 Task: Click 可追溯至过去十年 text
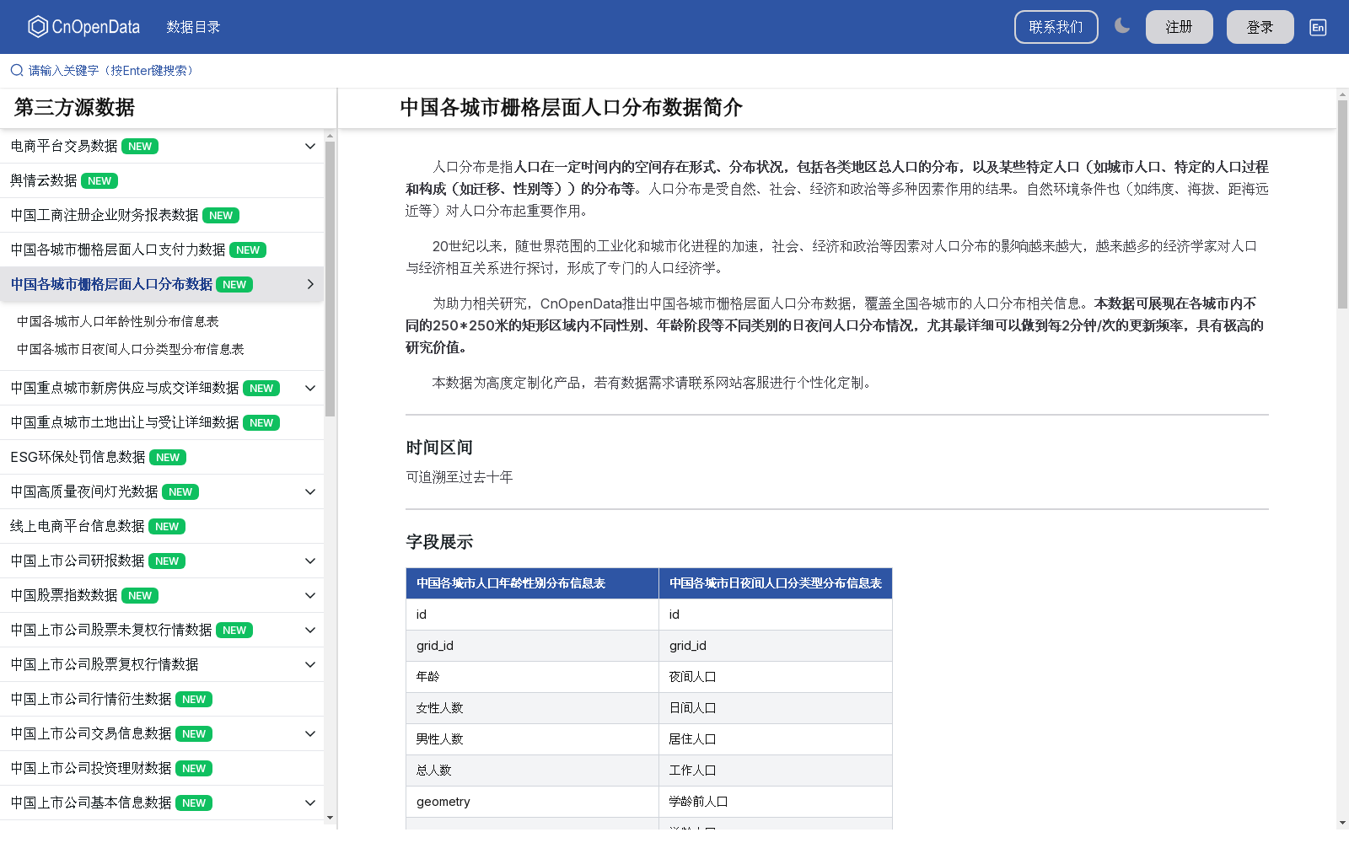point(460,477)
